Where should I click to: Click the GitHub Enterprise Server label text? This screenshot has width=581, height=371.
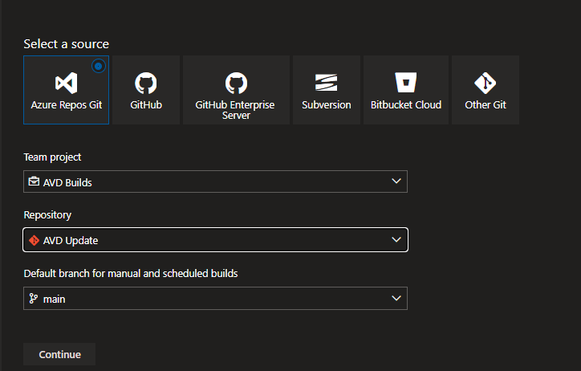point(234,110)
